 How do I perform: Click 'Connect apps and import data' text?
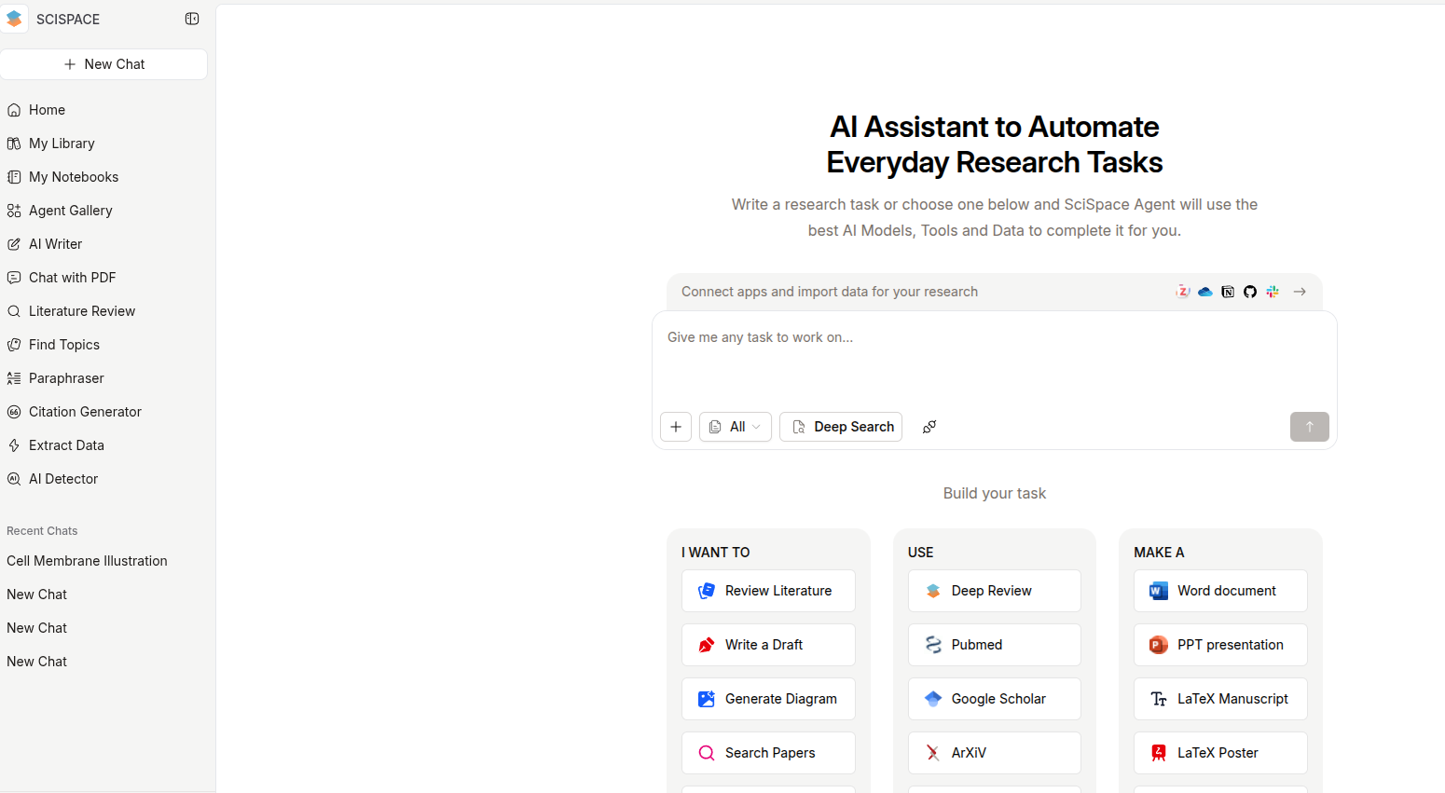(x=830, y=292)
